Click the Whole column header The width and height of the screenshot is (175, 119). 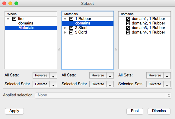click(x=31, y=14)
